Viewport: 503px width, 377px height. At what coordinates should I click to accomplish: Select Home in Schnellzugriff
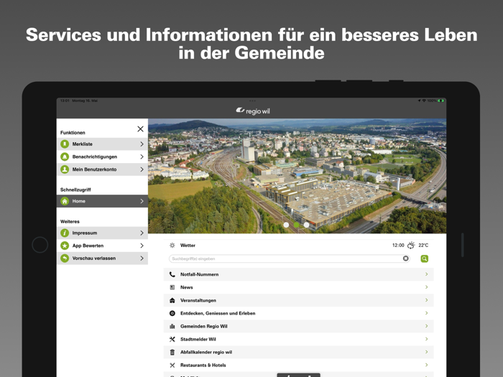102,201
